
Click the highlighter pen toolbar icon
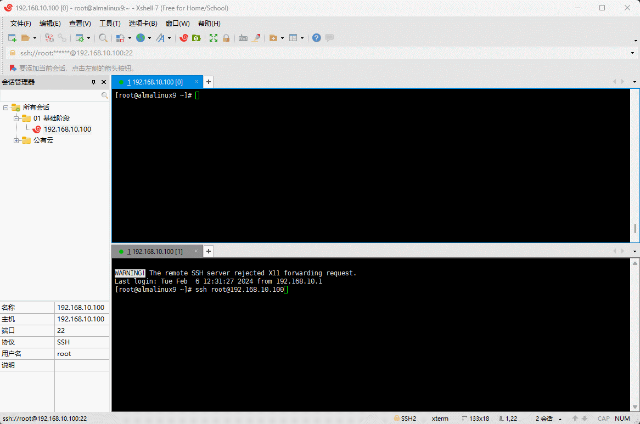tap(256, 38)
